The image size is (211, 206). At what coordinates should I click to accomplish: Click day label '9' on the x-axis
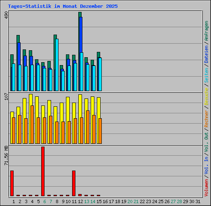point(63,201)
